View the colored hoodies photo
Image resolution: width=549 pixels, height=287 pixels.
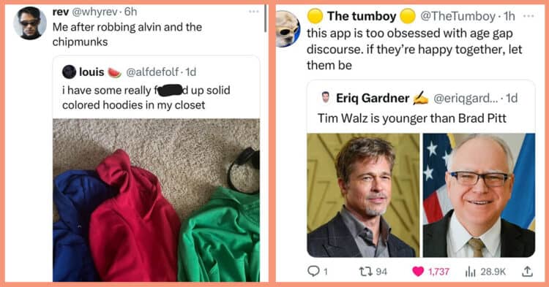pos(156,200)
